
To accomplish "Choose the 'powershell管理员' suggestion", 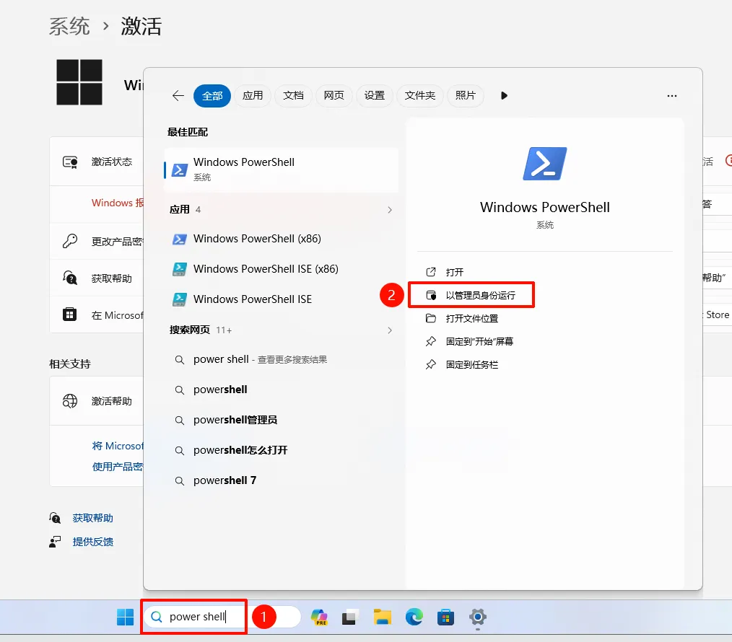I will (282, 421).
